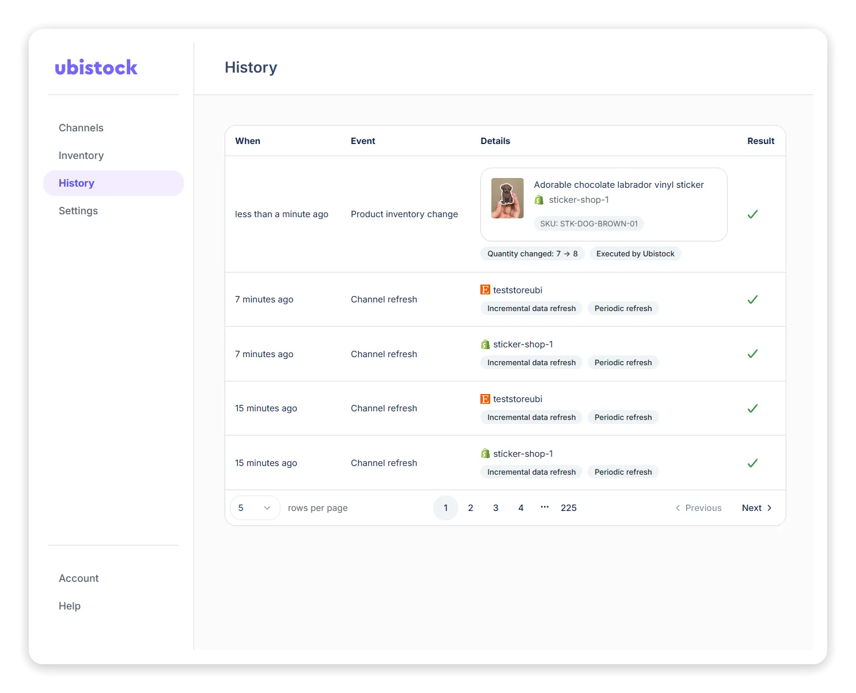
Task: Click the ellipsis in the pagination control
Action: (x=544, y=508)
